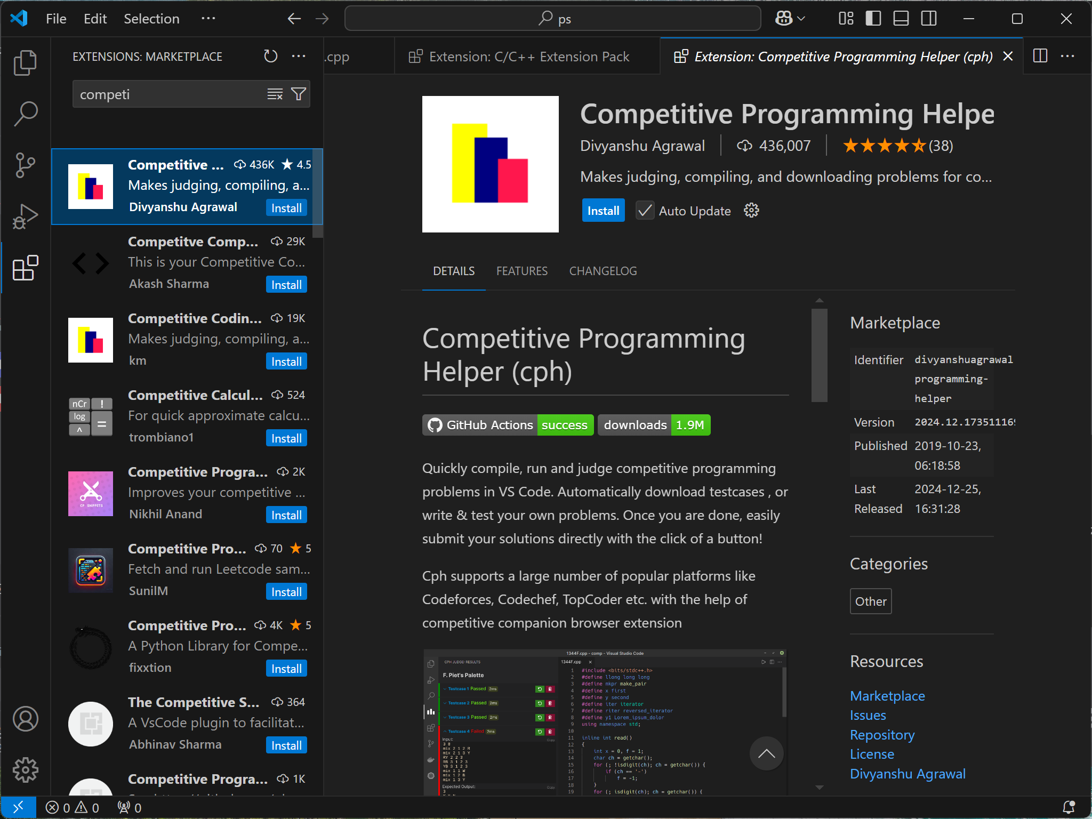Image resolution: width=1092 pixels, height=819 pixels.
Task: Click the scroll-to-top arrow button
Action: point(766,753)
